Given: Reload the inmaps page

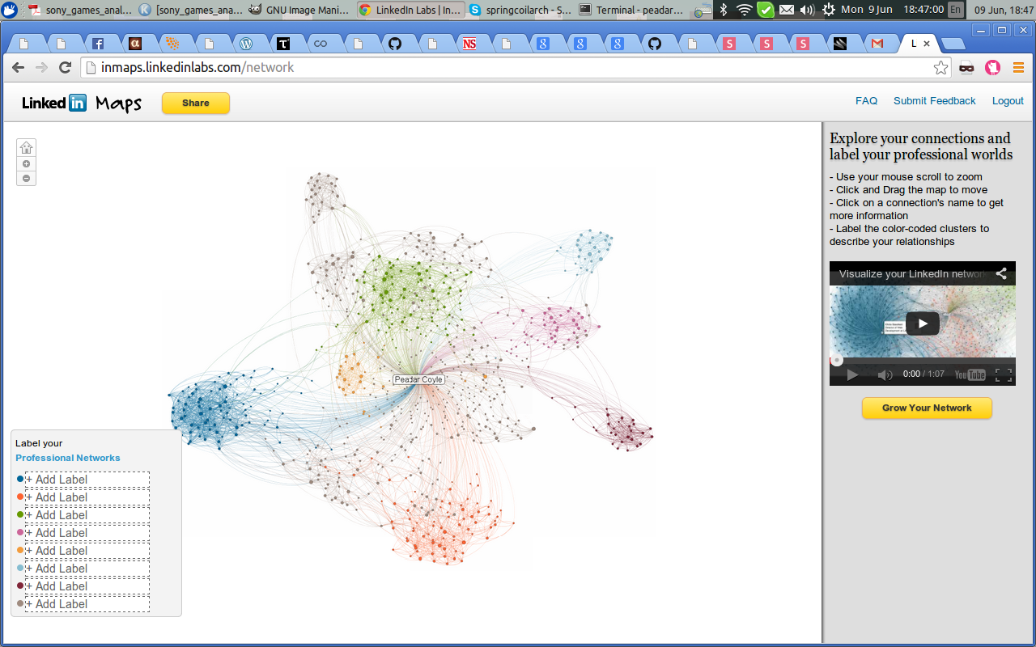Looking at the screenshot, I should (66, 68).
